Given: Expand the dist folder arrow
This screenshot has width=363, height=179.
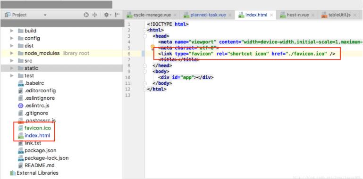Looking at the screenshot, I should 12,46.
